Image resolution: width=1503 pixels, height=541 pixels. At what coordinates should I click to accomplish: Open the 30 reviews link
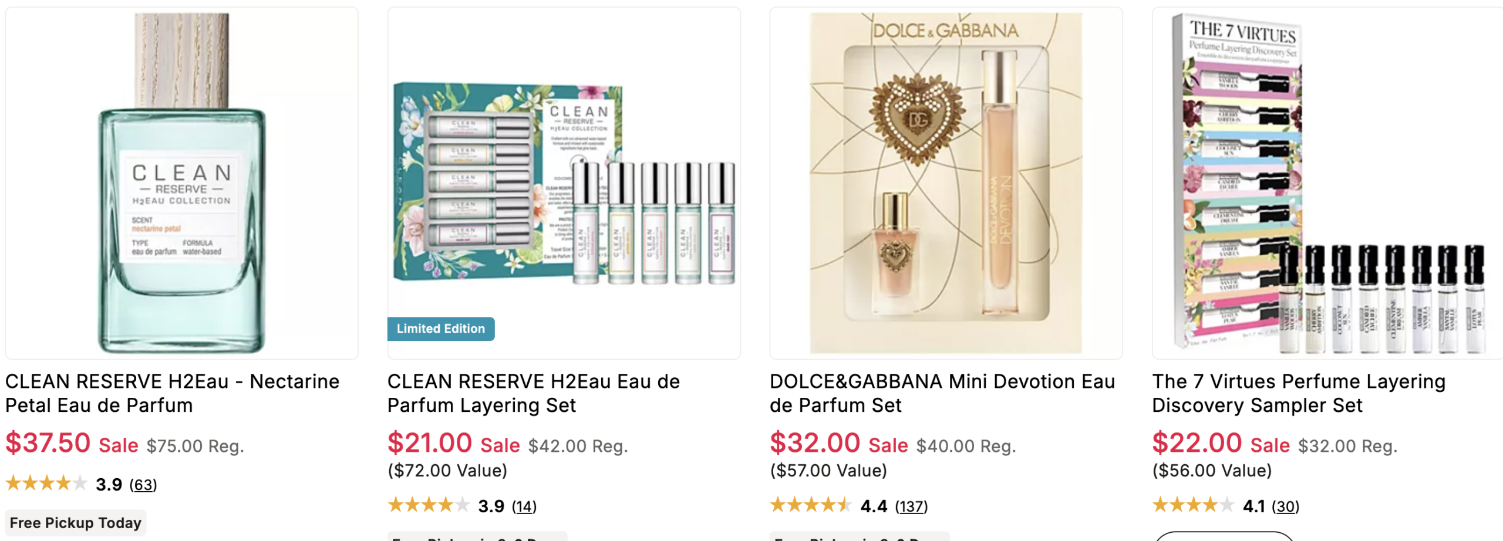pos(1285,506)
